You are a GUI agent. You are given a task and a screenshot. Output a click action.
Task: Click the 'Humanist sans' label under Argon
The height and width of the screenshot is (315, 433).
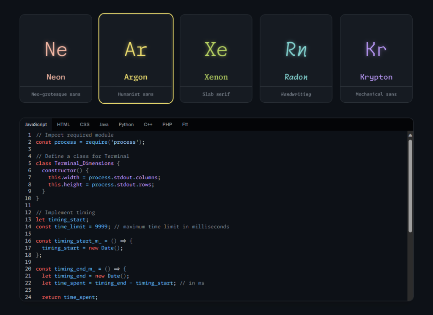[136, 94]
